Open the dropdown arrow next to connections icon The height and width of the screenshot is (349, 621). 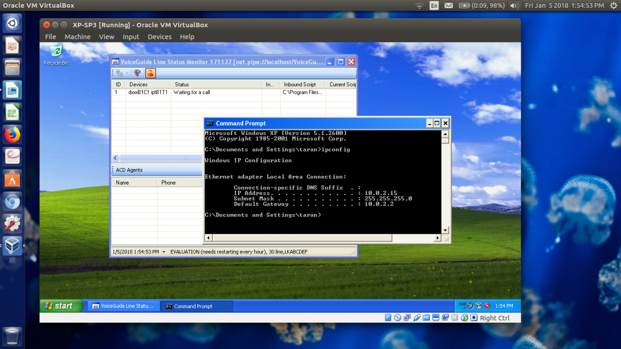(x=127, y=73)
